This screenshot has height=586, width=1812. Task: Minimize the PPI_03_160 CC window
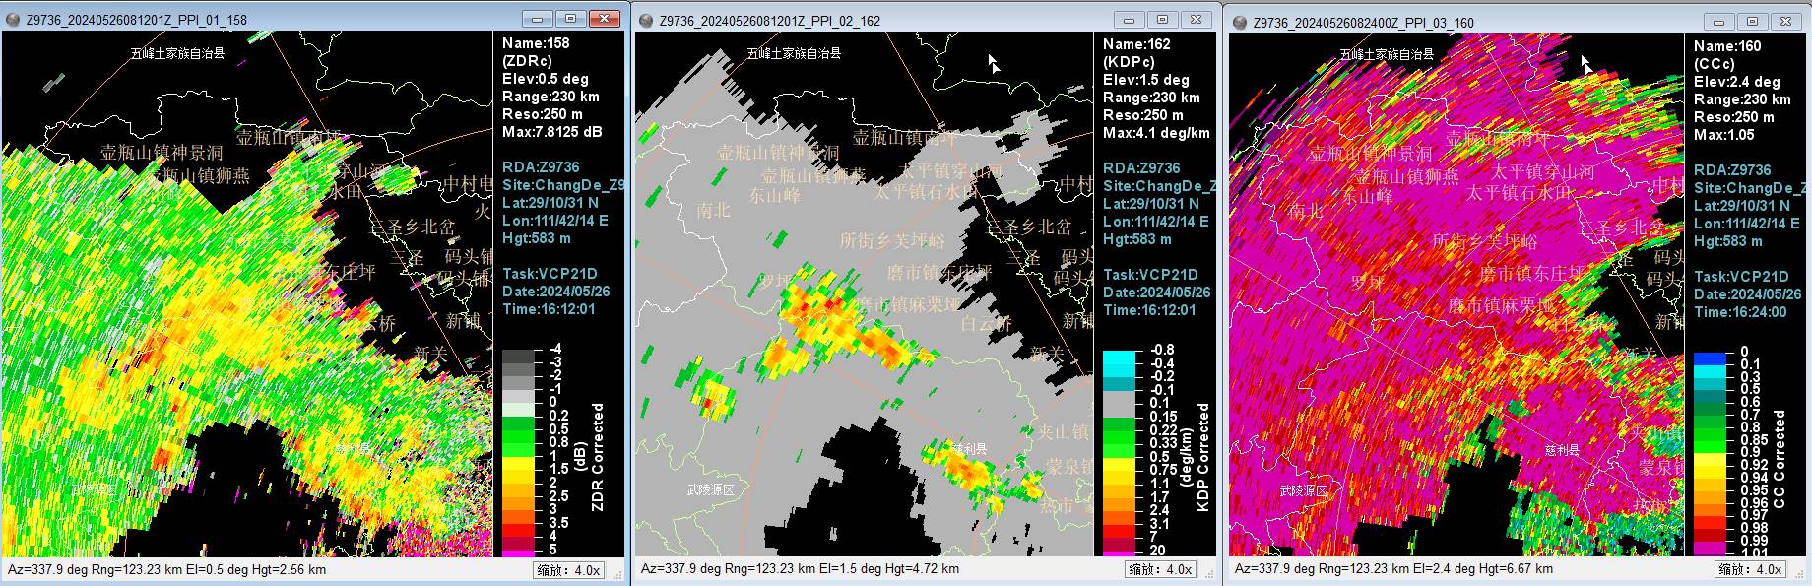point(1720,22)
